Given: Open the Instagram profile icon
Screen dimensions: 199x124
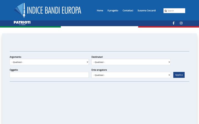Looking at the screenshot, I should 181,23.
